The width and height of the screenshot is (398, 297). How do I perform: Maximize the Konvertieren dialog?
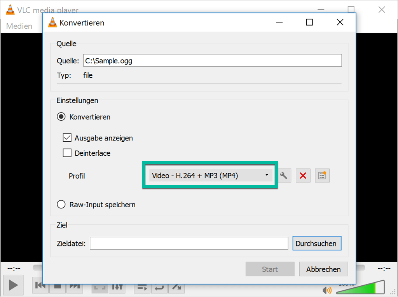click(x=309, y=22)
